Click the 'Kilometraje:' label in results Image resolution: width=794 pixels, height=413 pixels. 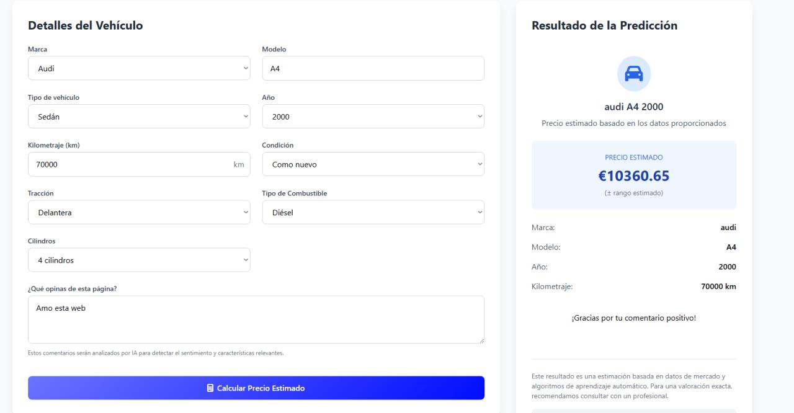click(552, 286)
